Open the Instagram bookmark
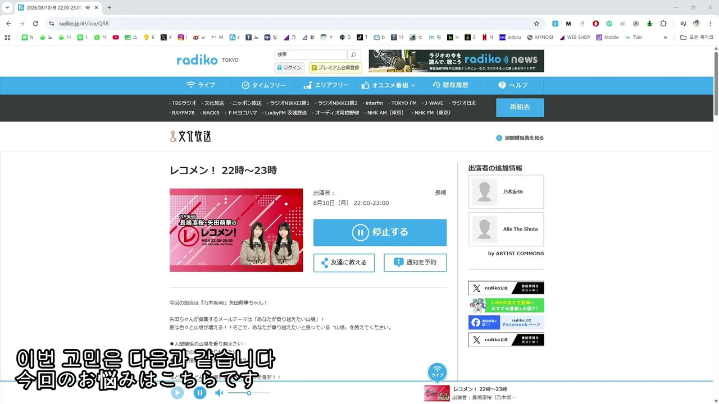Image resolution: width=719 pixels, height=404 pixels. 183,38
